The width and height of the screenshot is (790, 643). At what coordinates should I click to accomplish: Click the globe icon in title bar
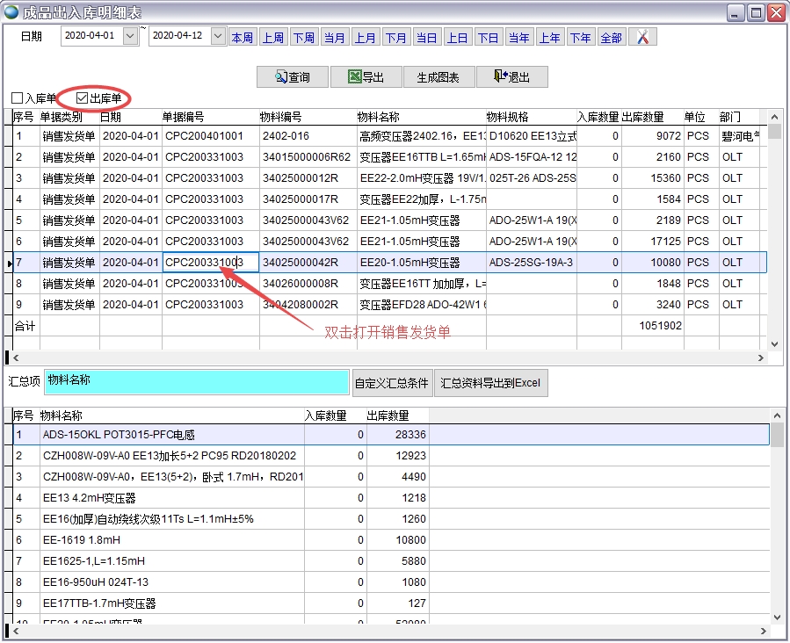[x=11, y=12]
